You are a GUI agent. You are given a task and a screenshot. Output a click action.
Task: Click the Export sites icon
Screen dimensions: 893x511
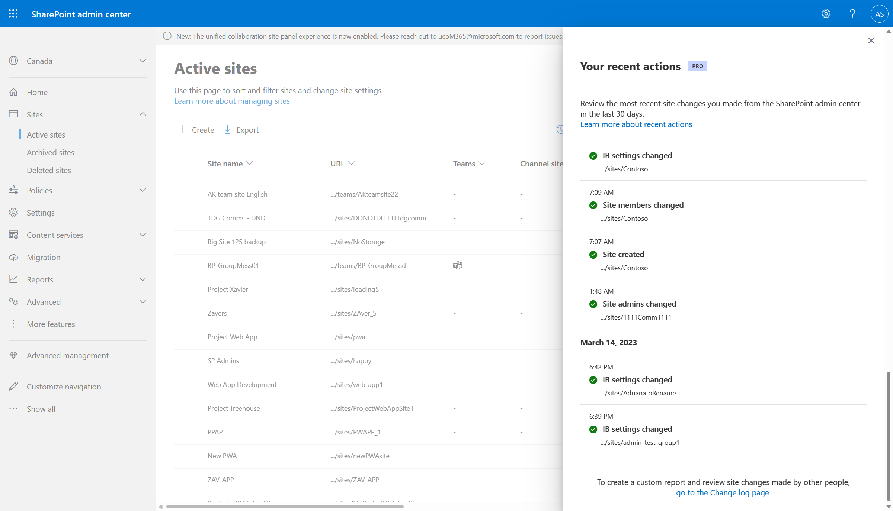click(x=228, y=129)
